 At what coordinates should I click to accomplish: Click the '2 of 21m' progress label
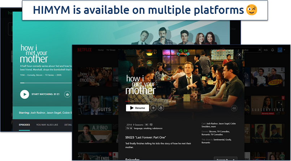click(x=171, y=102)
